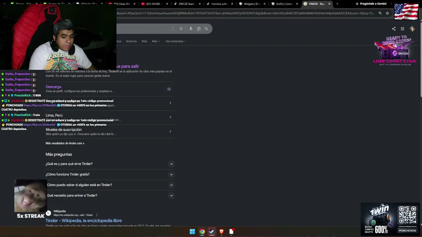Click the 'Con 55 mil millones de matches' description
Image resolution: width=422 pixels, height=237 pixels.
(109, 73)
